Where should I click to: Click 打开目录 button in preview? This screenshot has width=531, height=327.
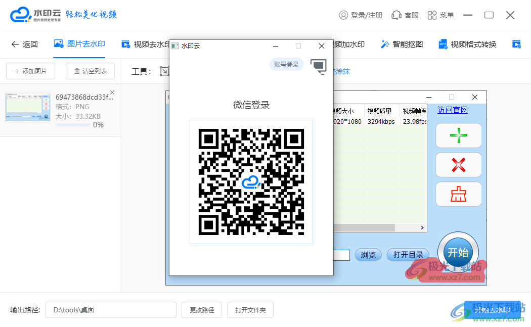(408, 255)
